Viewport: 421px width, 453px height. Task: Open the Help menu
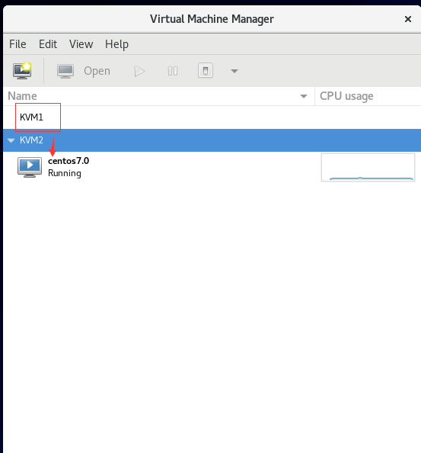point(116,44)
